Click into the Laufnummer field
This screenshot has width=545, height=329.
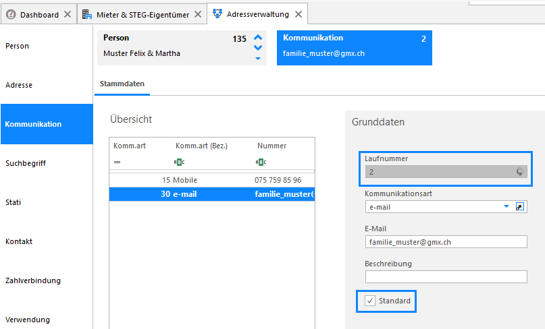click(x=446, y=172)
